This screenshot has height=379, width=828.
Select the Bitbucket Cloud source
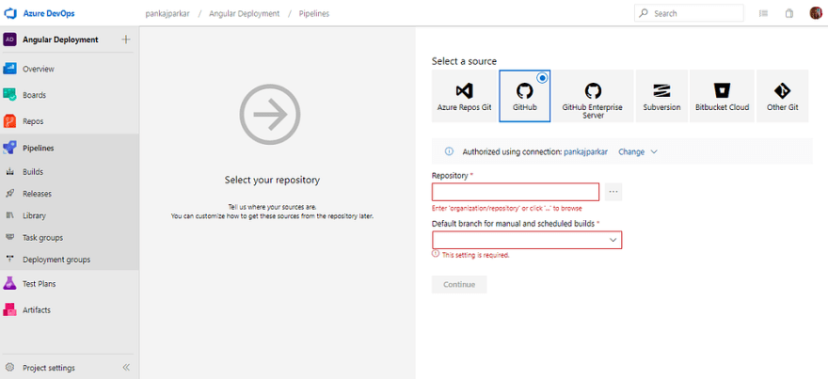722,96
